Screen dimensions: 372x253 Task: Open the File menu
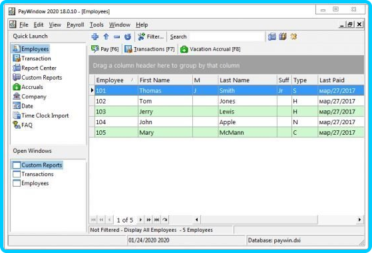tap(24, 25)
